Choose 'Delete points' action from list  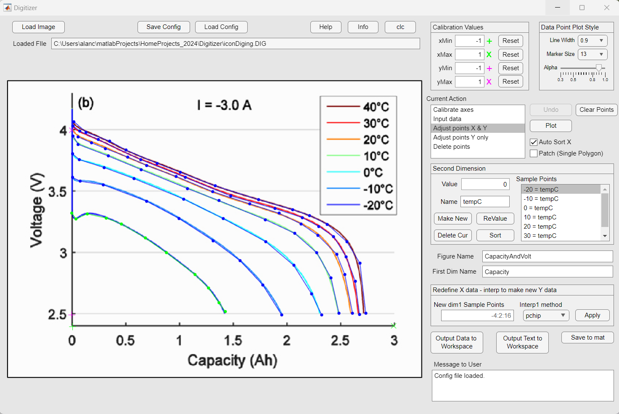coord(452,147)
